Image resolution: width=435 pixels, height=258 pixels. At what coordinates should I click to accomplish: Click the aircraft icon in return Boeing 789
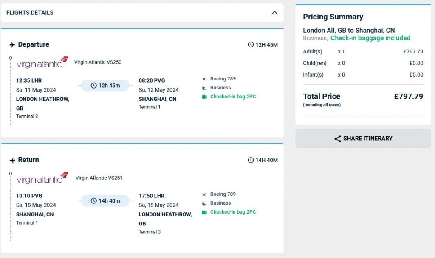point(204,194)
